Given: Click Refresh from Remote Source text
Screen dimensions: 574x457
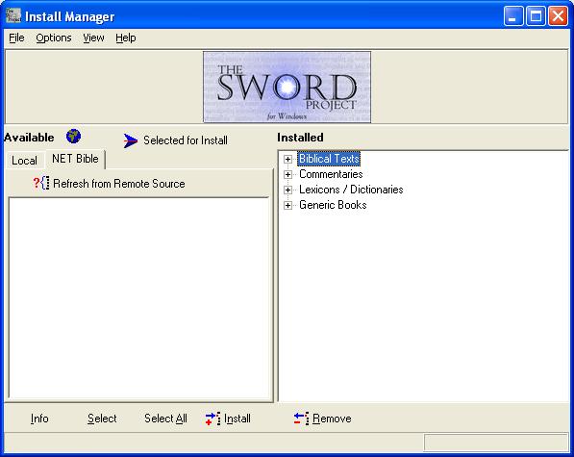Looking at the screenshot, I should (x=119, y=184).
